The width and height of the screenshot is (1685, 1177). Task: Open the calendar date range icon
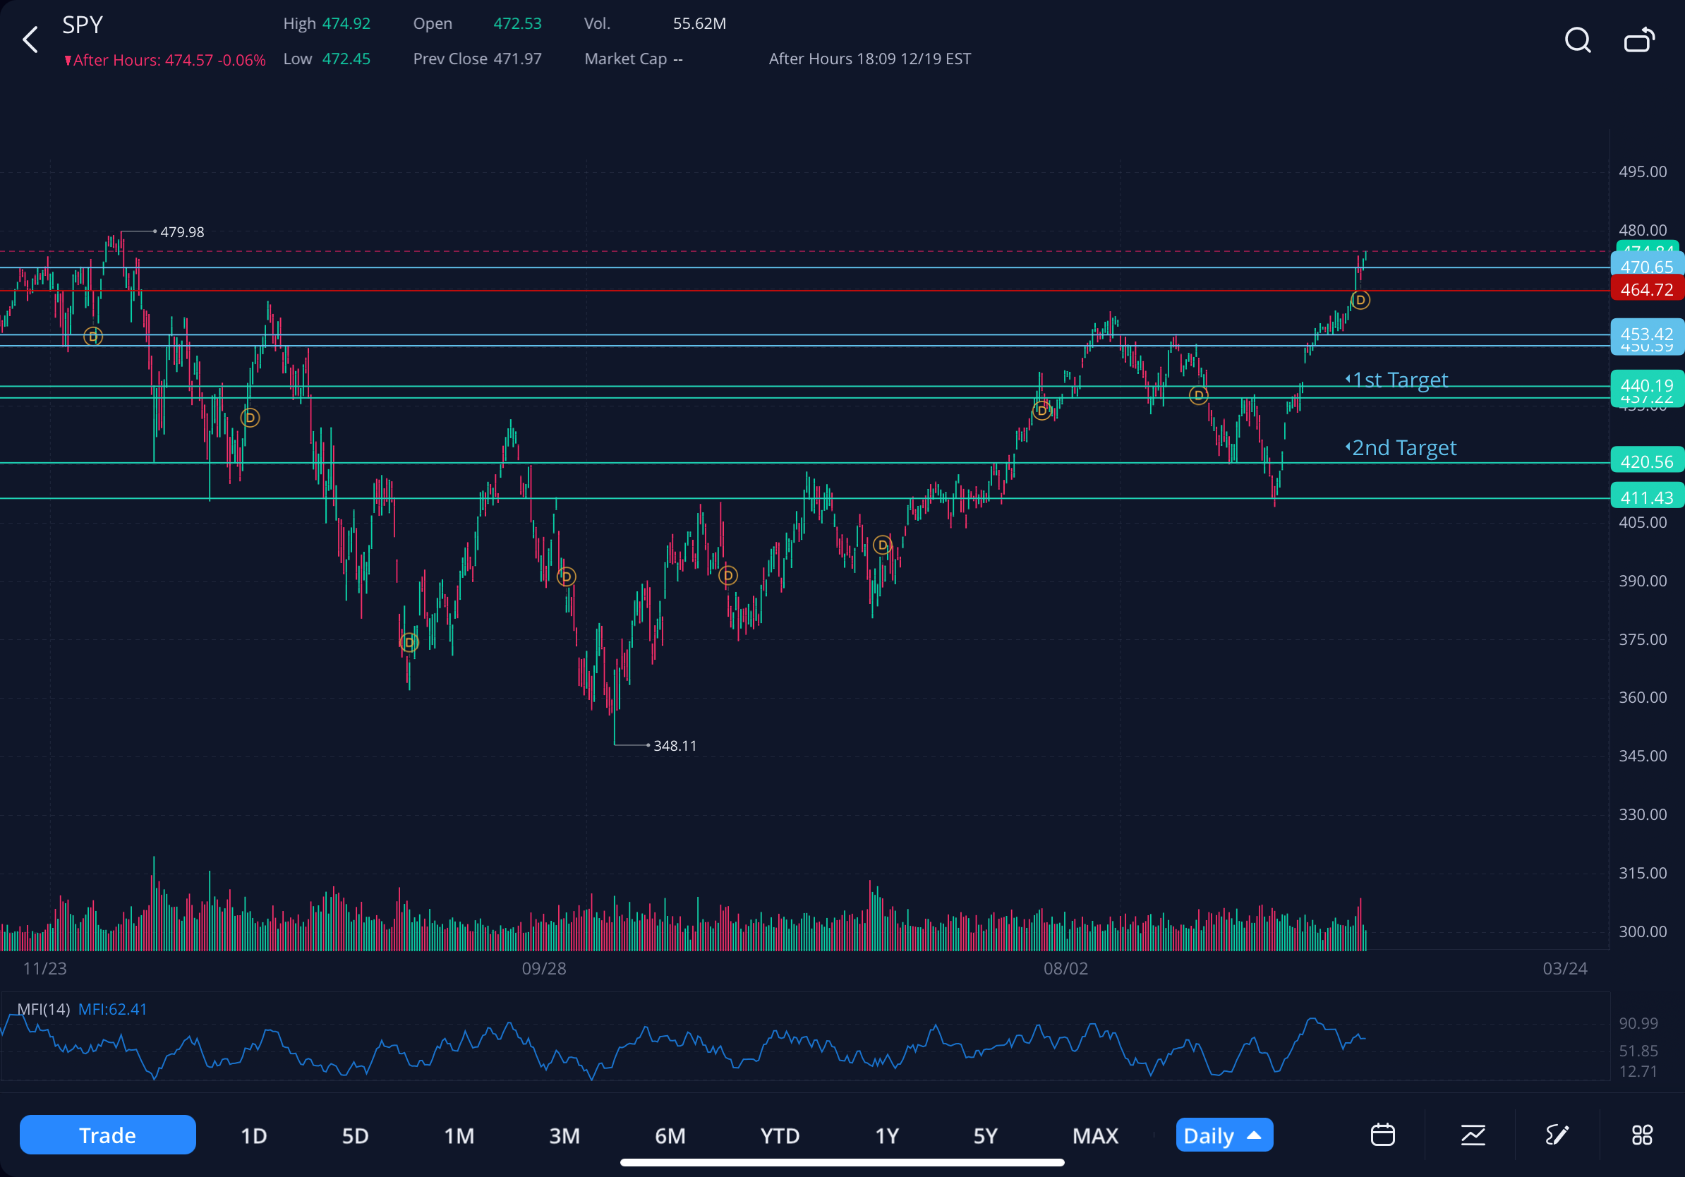coord(1382,1135)
